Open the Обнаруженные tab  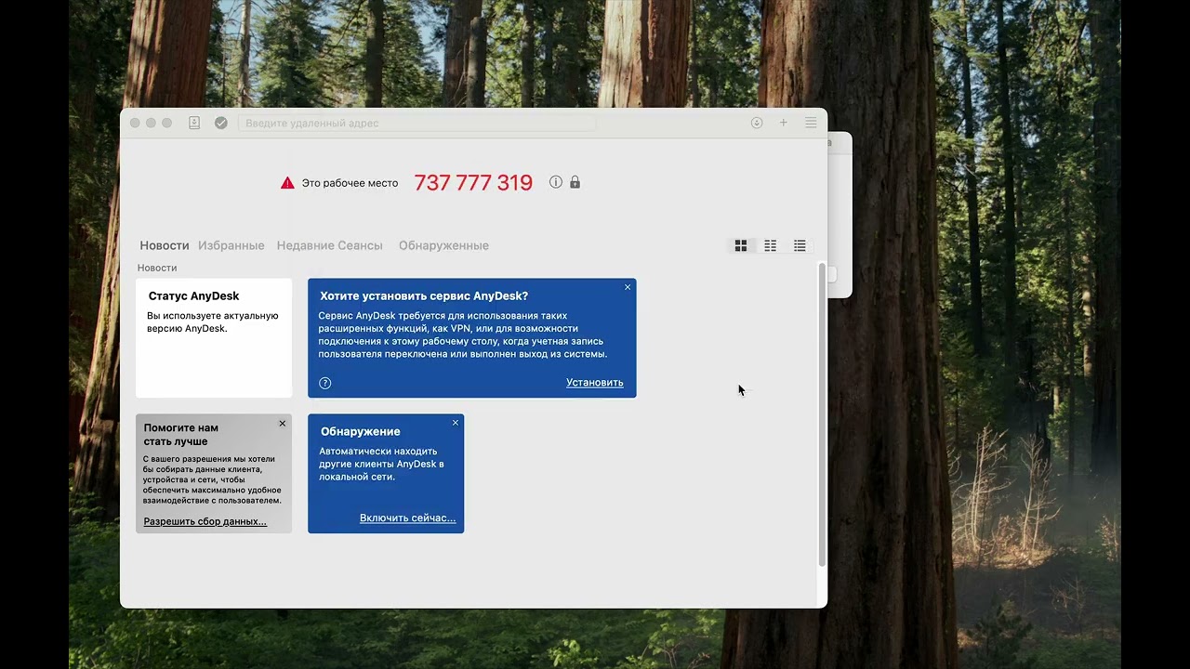tap(443, 245)
